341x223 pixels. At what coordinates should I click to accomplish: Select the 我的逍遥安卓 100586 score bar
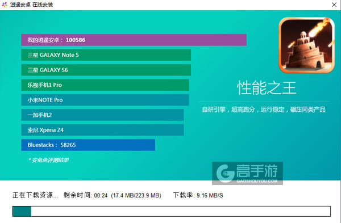[x=134, y=40]
